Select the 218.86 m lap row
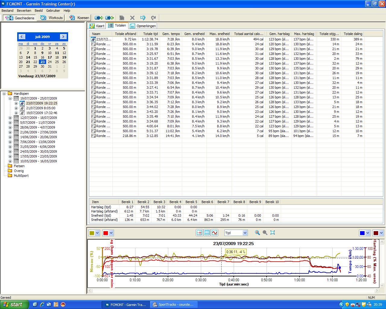The image size is (386, 309). point(226,136)
